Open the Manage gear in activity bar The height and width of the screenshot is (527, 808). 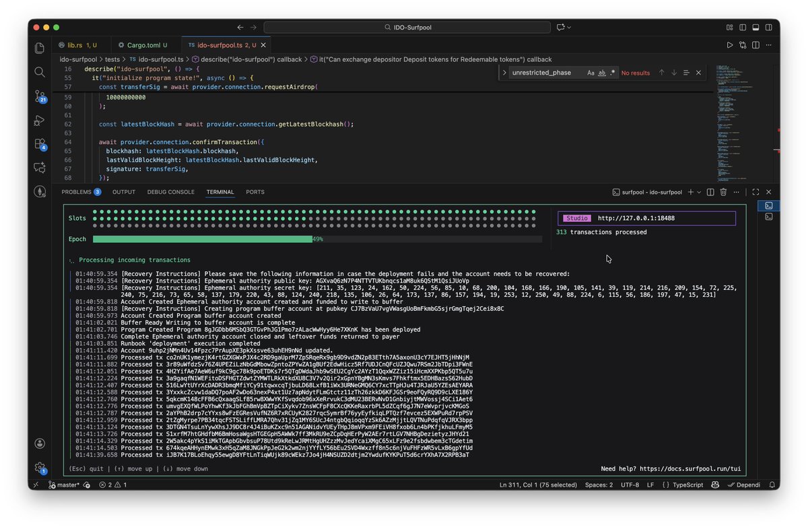[x=40, y=467]
